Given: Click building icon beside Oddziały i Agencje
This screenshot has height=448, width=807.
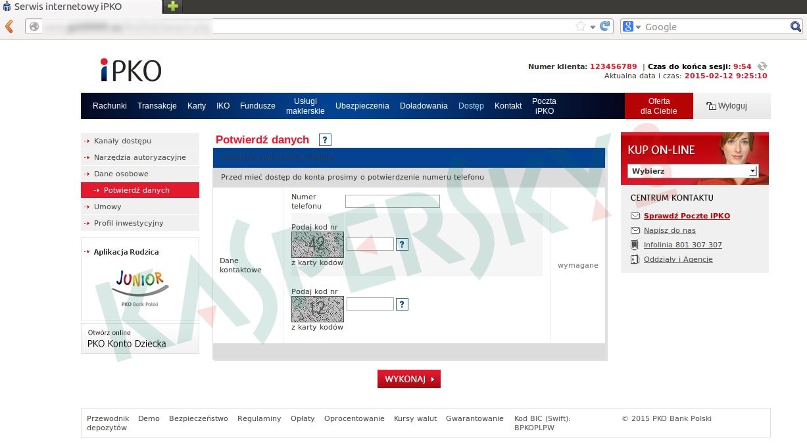Looking at the screenshot, I should coord(635,259).
